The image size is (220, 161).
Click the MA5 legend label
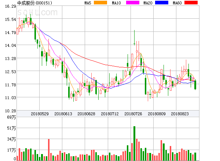(x=88, y=3)
